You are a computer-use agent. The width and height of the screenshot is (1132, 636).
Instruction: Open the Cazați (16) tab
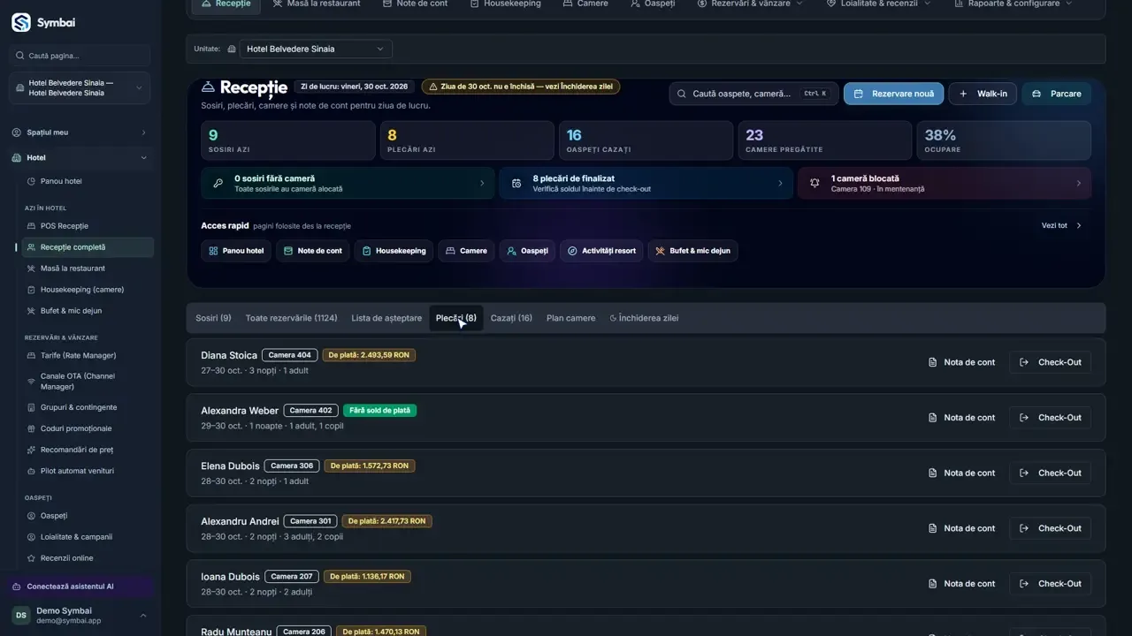[x=511, y=318]
